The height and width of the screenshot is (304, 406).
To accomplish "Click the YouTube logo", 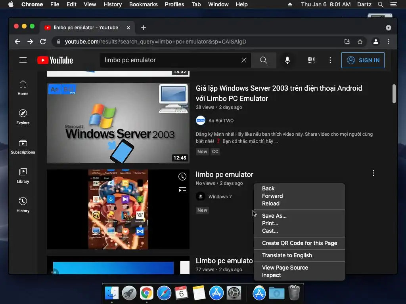I will coord(55,60).
